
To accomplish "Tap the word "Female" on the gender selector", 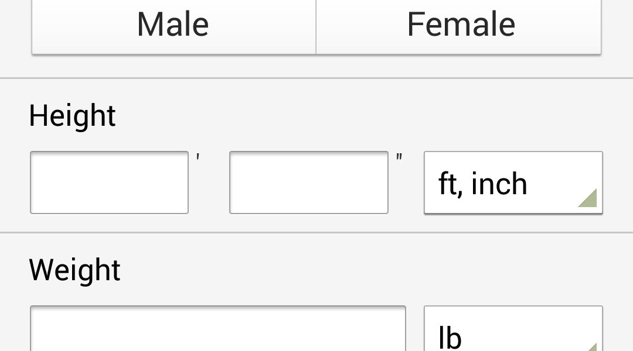I will [461, 25].
